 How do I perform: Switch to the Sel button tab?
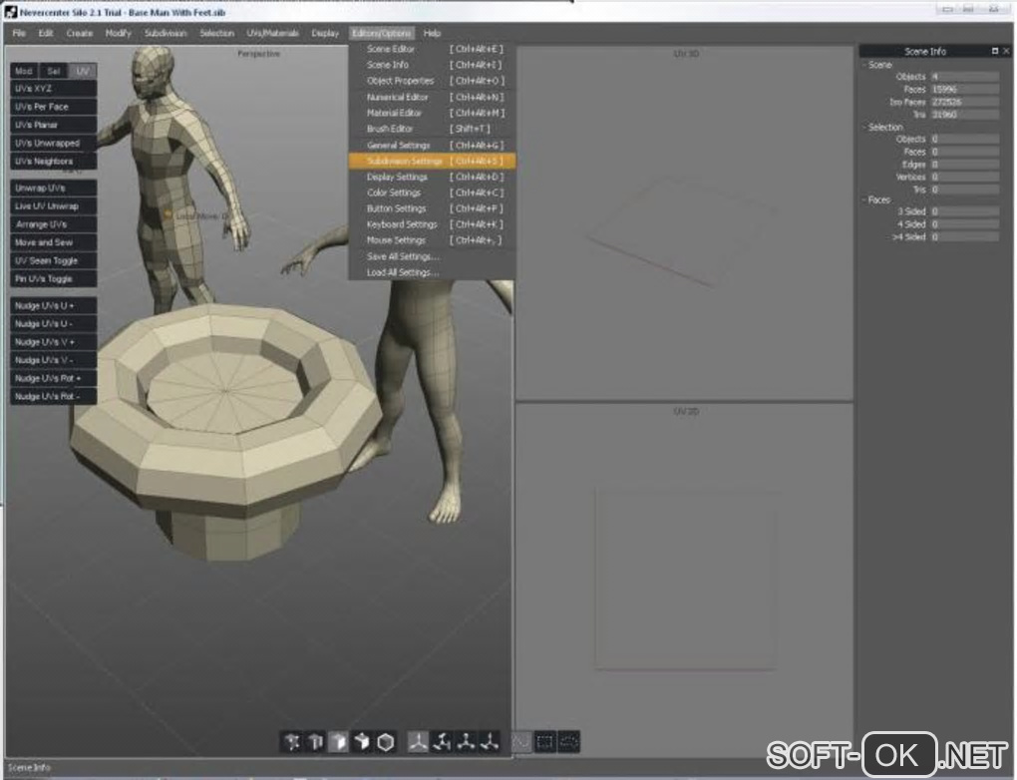pyautogui.click(x=53, y=71)
